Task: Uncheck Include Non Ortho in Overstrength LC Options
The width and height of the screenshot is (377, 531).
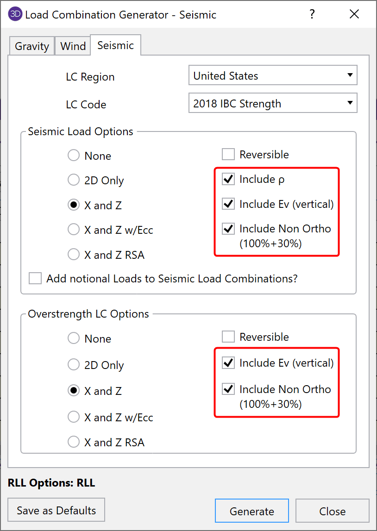Action: pos(228,389)
